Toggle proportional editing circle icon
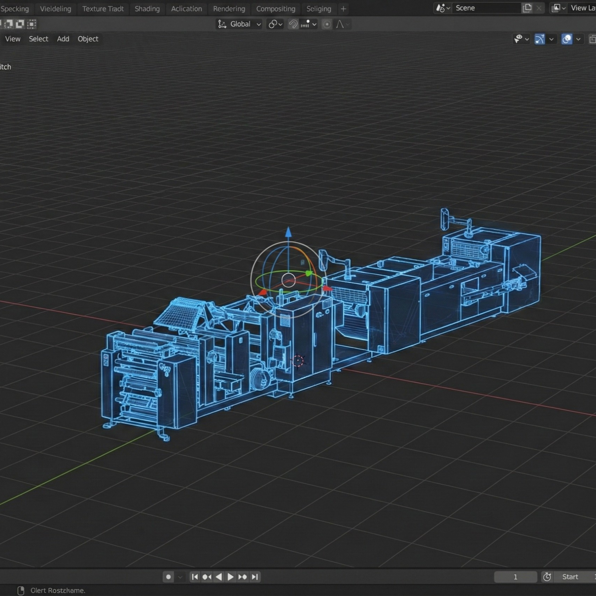The height and width of the screenshot is (596, 596). point(327,24)
